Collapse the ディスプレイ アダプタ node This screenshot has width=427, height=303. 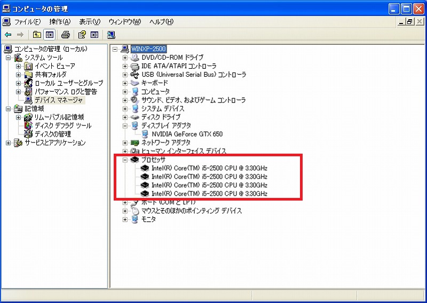click(x=125, y=126)
